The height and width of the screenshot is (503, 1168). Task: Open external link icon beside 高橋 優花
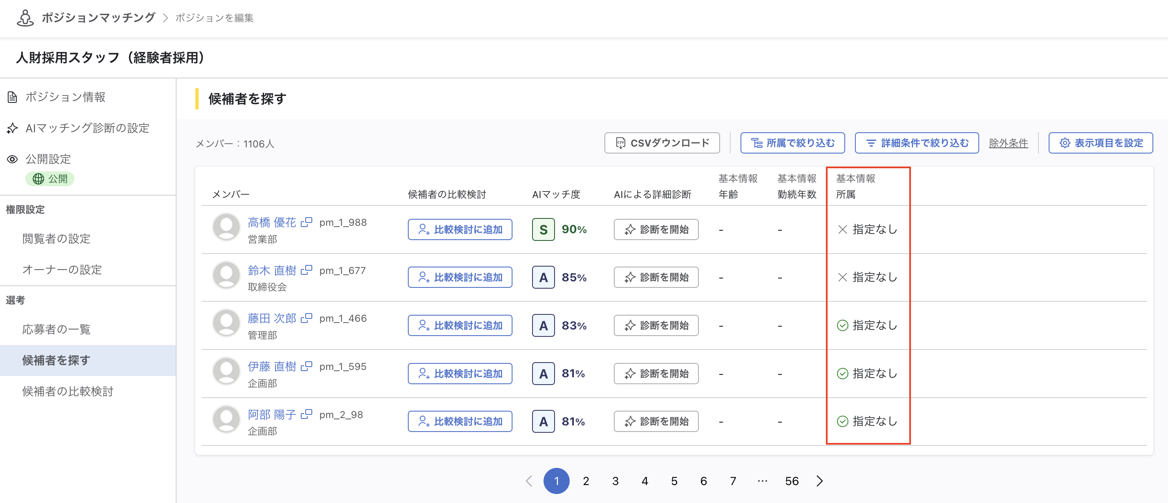[307, 222]
